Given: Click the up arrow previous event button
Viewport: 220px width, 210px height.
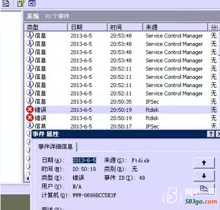Looking at the screenshot, I should pyautogui.click(x=204, y=163).
